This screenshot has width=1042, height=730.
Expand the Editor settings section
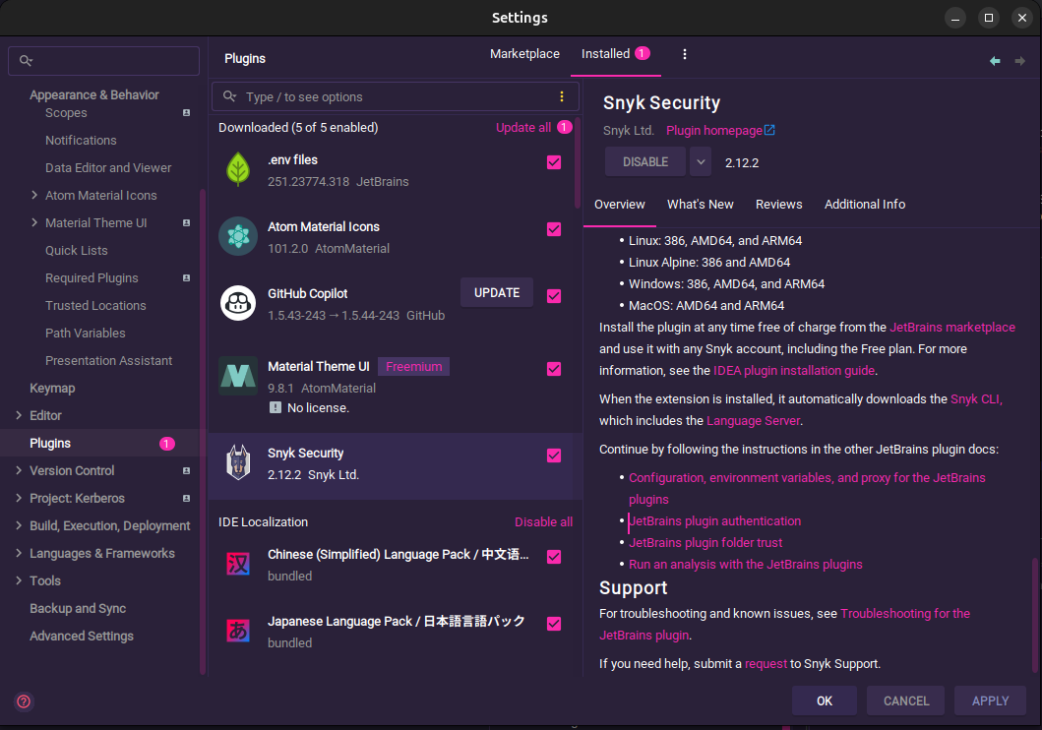19,416
